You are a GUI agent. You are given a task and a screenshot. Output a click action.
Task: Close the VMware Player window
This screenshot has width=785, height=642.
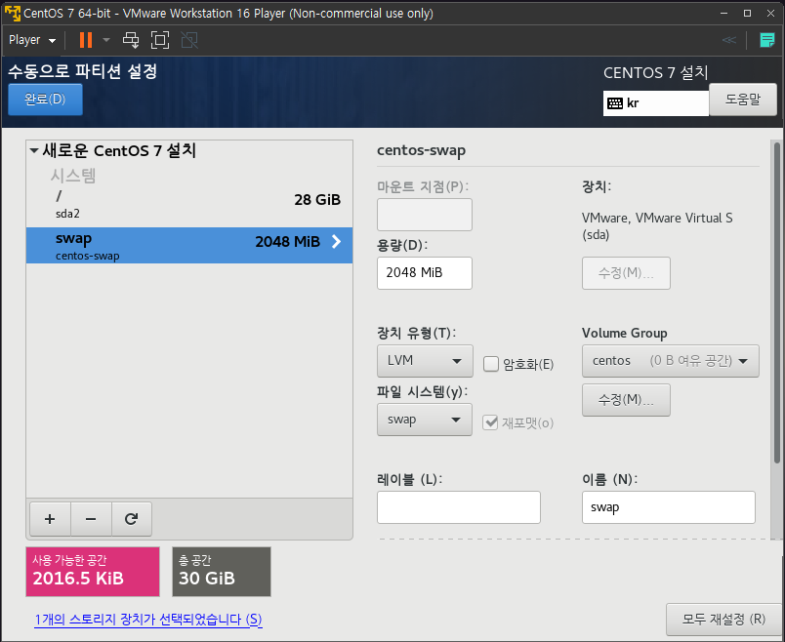coord(770,13)
